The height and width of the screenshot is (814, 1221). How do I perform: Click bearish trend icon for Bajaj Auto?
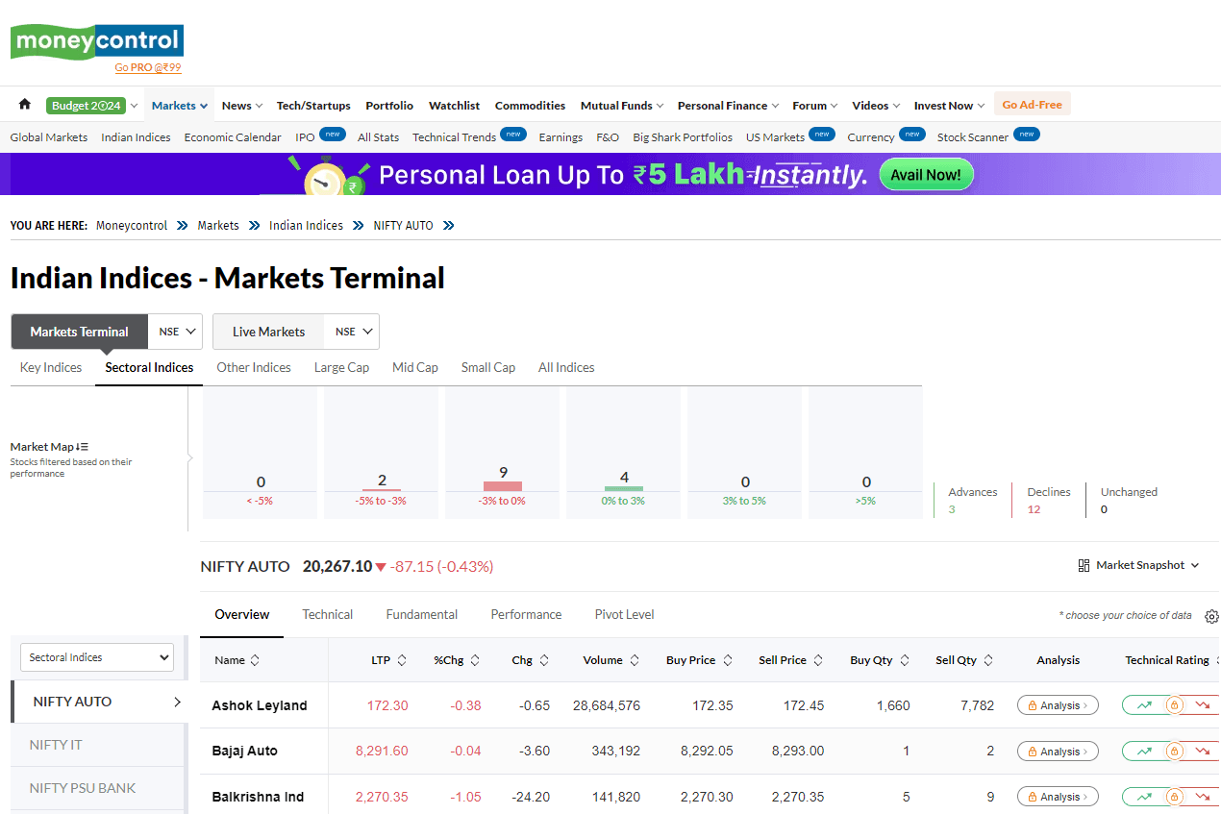coord(1203,752)
